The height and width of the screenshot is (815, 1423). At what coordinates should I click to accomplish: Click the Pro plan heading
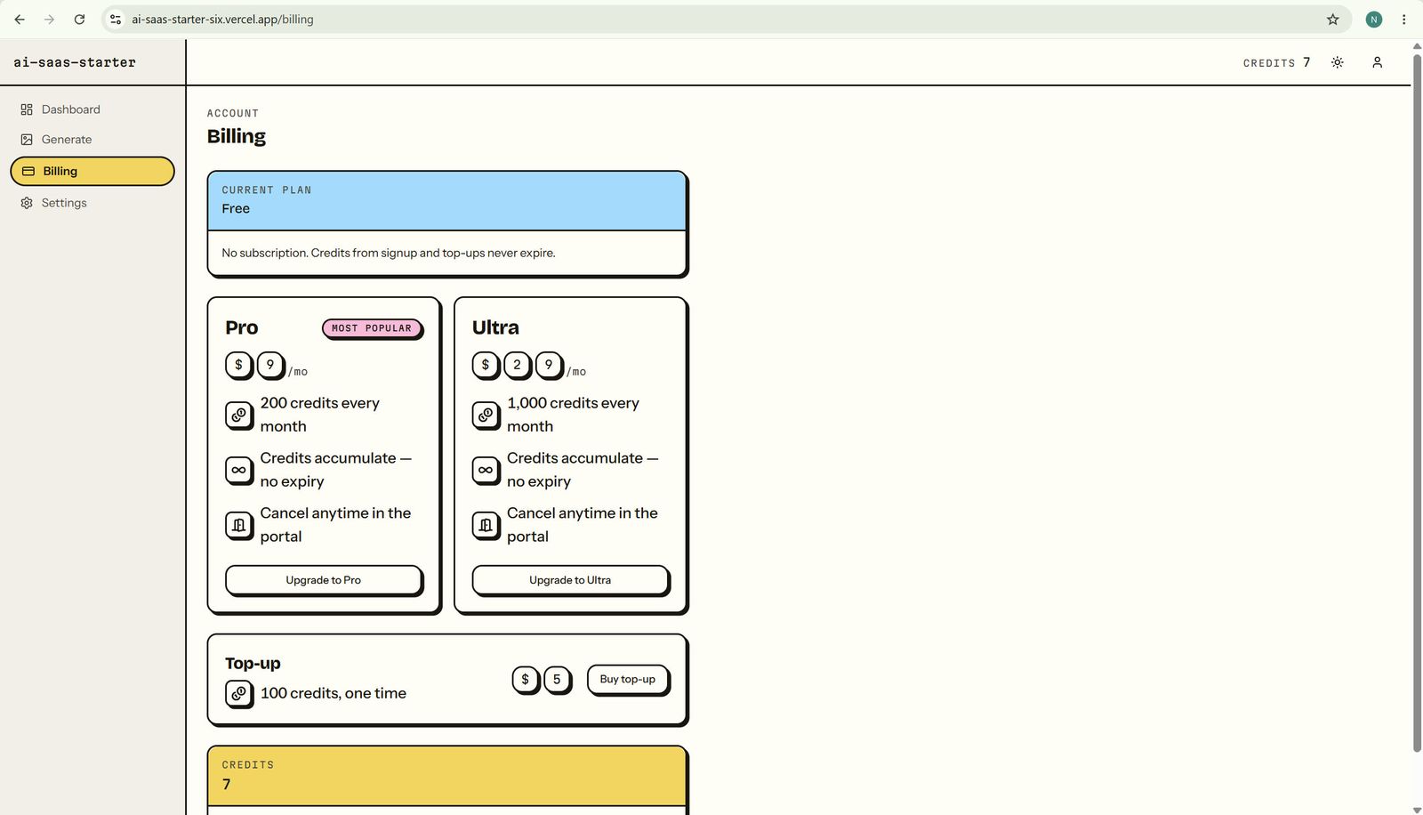point(242,327)
